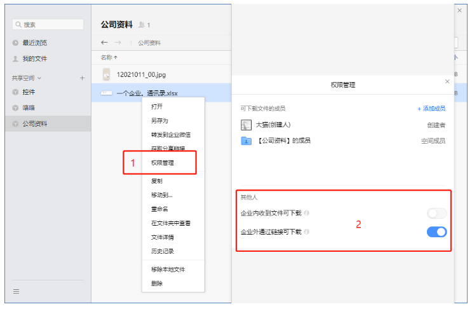Screen dimensions: 472x309
Task: Click the cube icon beside 控件
Action: point(15,92)
